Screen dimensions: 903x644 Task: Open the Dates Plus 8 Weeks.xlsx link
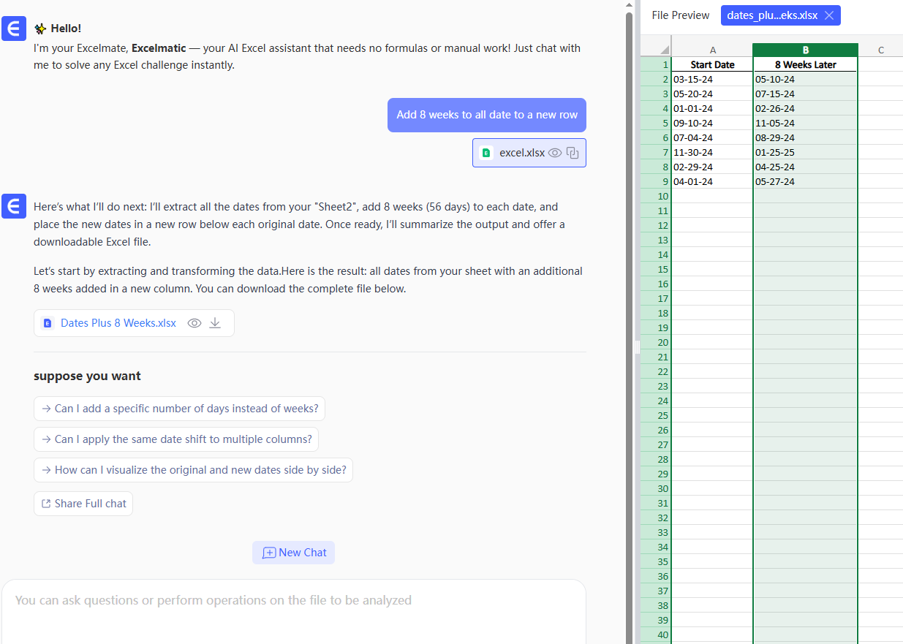[118, 323]
